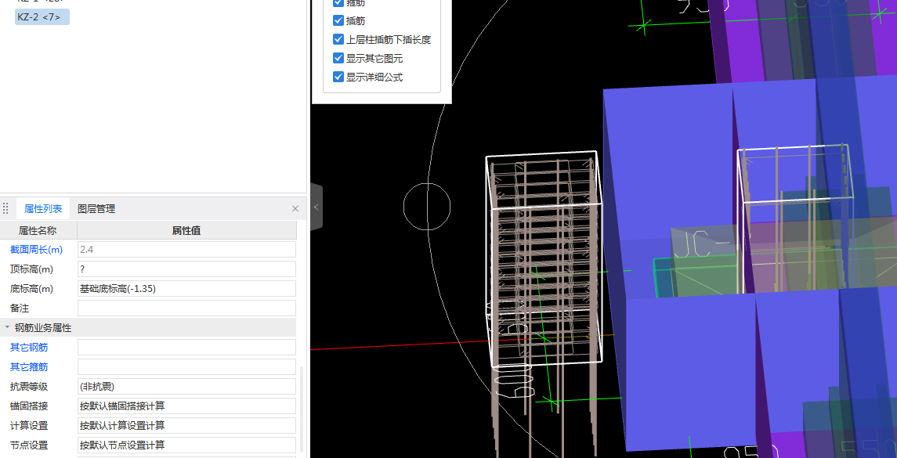This screenshot has width=897, height=458.
Task: Disable 显示其它图元 option
Action: [338, 58]
